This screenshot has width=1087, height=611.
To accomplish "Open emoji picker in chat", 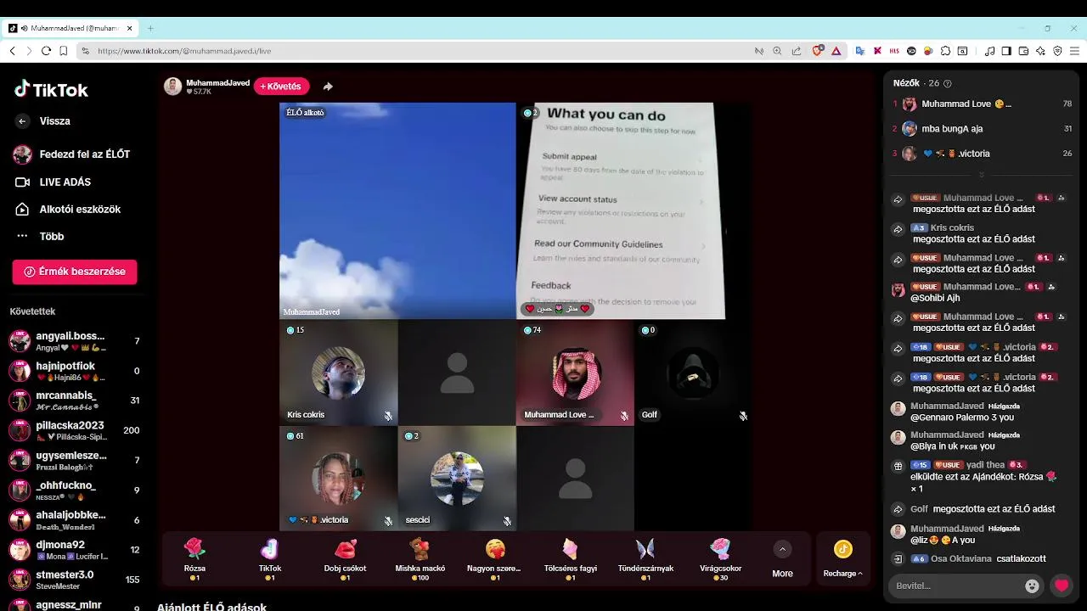I will (x=1033, y=586).
